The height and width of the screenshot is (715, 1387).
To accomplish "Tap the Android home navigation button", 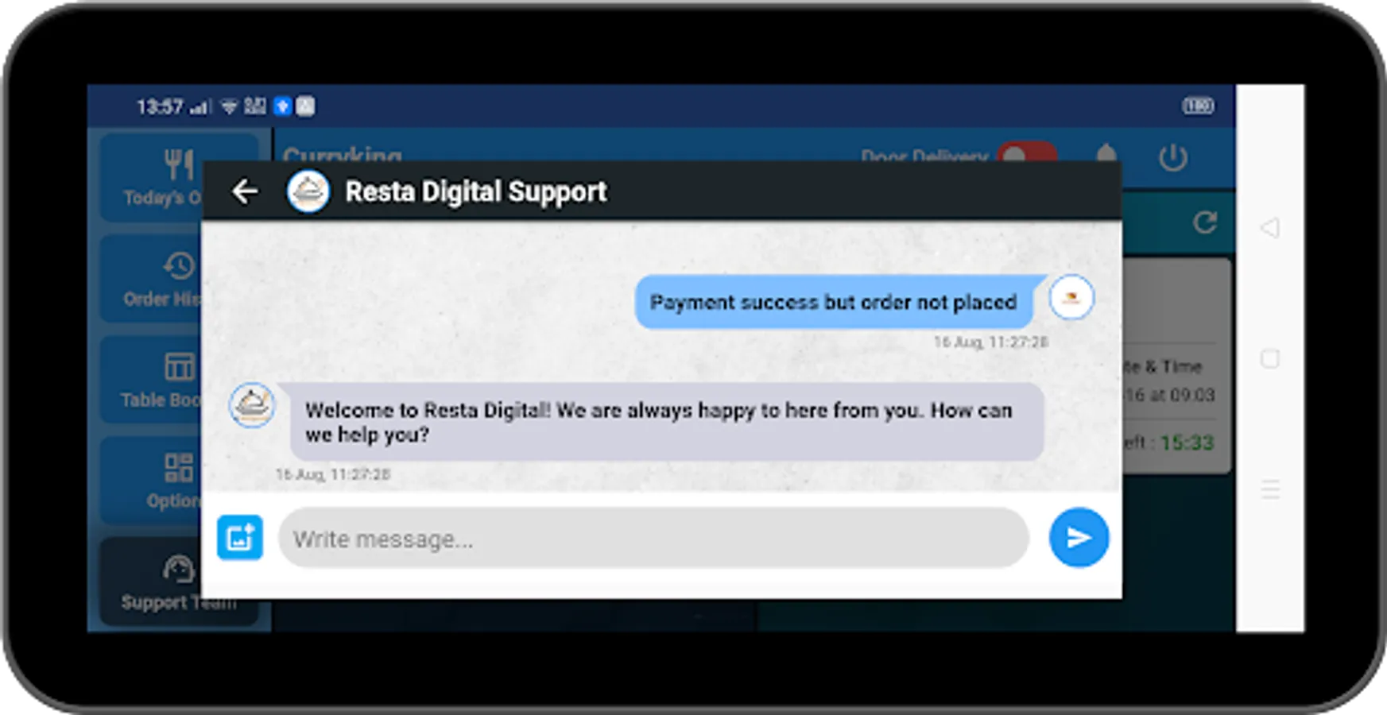I will click(x=1270, y=359).
